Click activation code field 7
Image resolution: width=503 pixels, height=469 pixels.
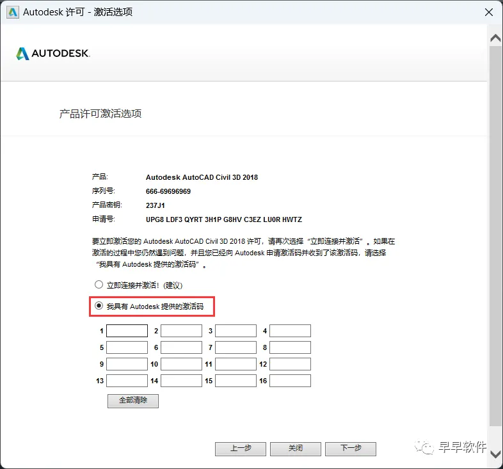[236, 347]
